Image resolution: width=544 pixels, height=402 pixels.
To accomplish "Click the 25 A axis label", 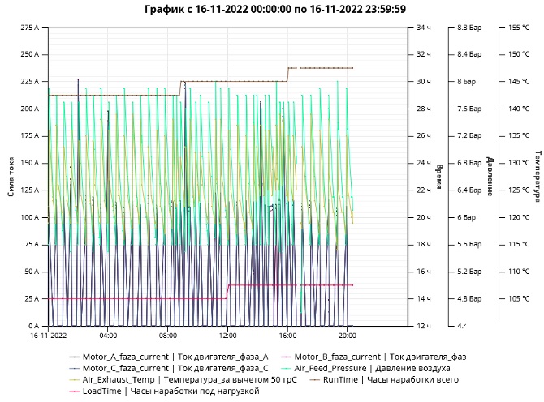I will [x=31, y=299].
